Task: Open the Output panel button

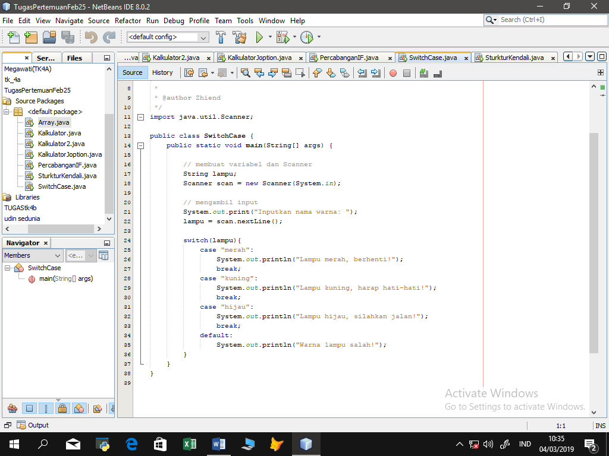Action: click(33, 425)
